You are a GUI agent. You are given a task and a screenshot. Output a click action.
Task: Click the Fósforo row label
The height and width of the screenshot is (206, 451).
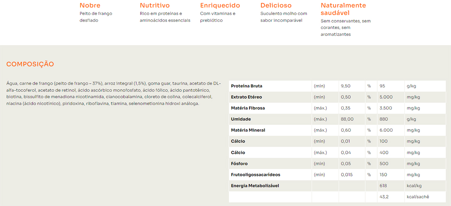tap(239, 164)
